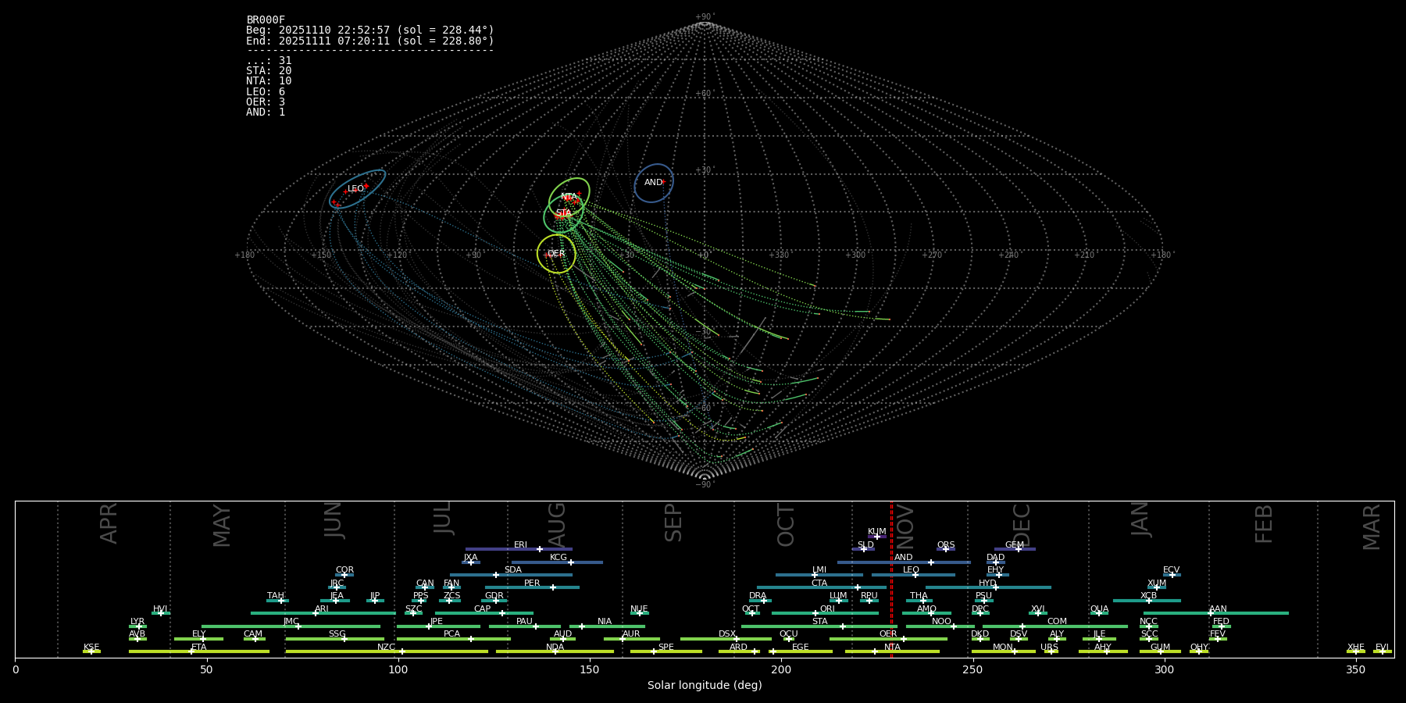Click the STA radiant label on sky map
This screenshot has width=1406, height=703.
[x=563, y=213]
